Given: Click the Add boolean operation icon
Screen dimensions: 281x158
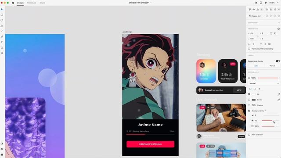Looking at the screenshot, I should [x=267, y=16].
